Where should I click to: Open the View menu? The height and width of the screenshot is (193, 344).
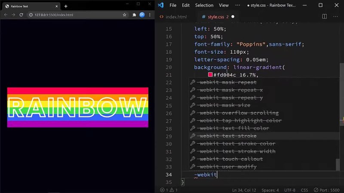point(224,5)
